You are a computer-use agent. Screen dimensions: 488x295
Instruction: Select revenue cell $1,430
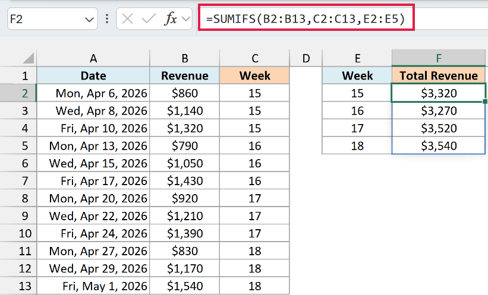[x=184, y=180]
